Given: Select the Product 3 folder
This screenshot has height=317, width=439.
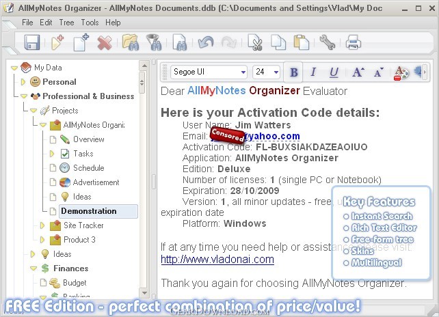Looking at the screenshot, I should 72,240.
